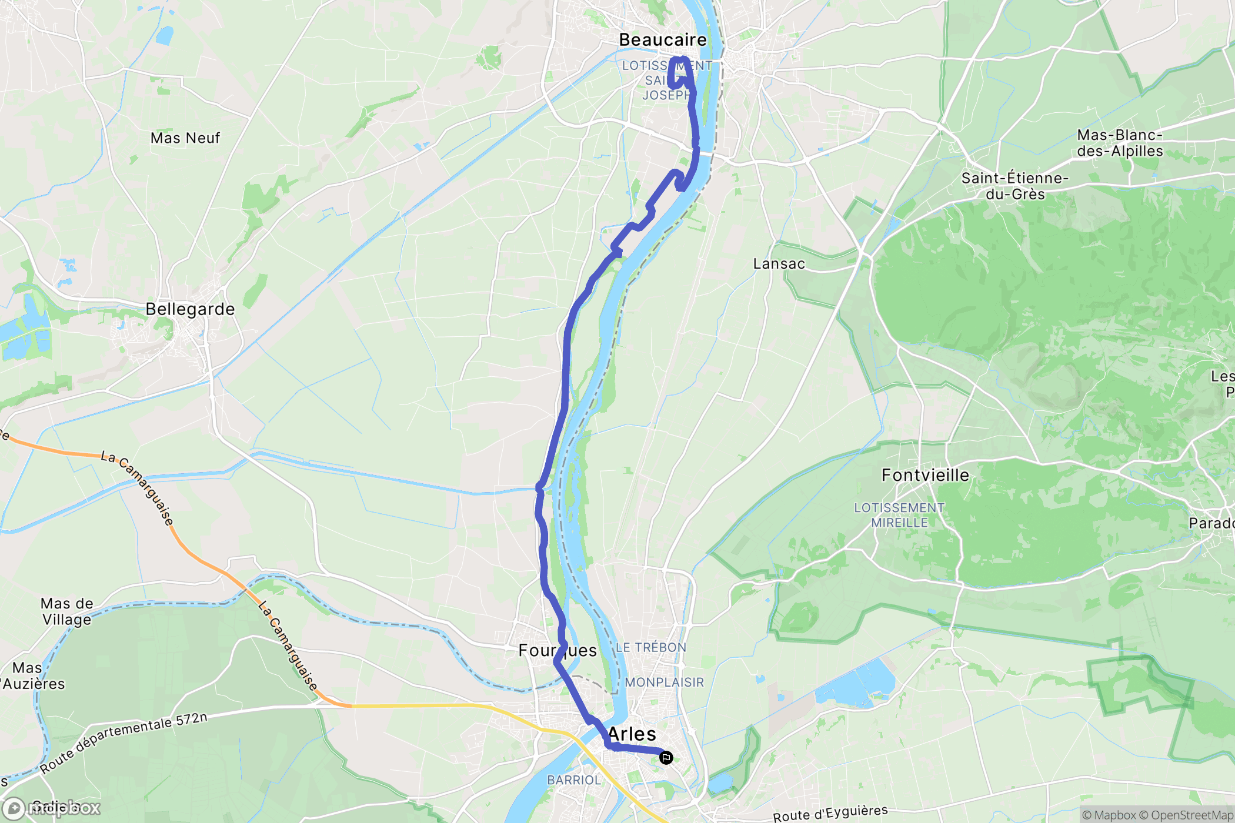Screen dimensions: 1235x823
Task: Click the Saint-Étienne-du-Grès label
Action: [1015, 186]
